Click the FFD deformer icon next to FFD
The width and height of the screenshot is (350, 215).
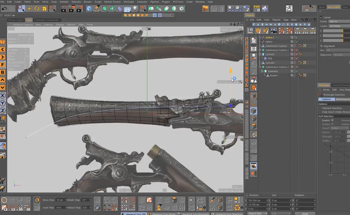pos(266,58)
